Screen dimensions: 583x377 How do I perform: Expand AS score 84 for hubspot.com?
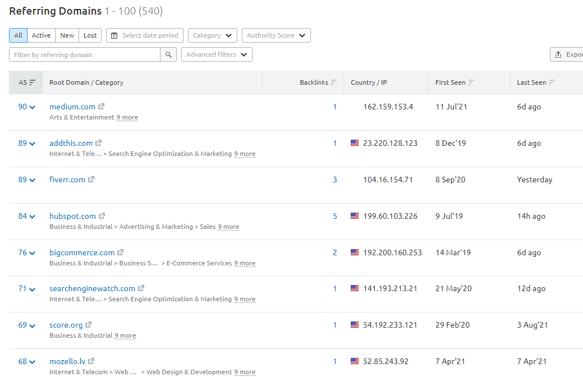[x=27, y=216]
